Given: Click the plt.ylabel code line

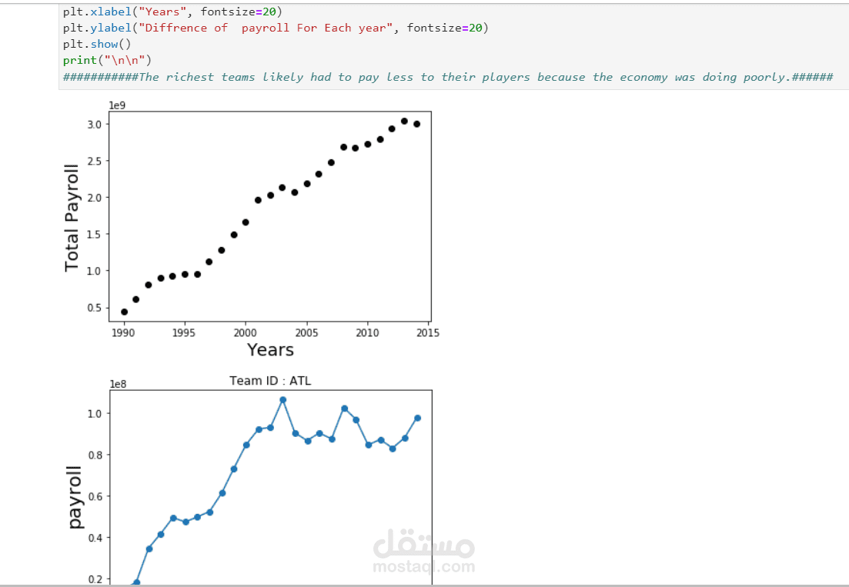Looking at the screenshot, I should tap(276, 28).
